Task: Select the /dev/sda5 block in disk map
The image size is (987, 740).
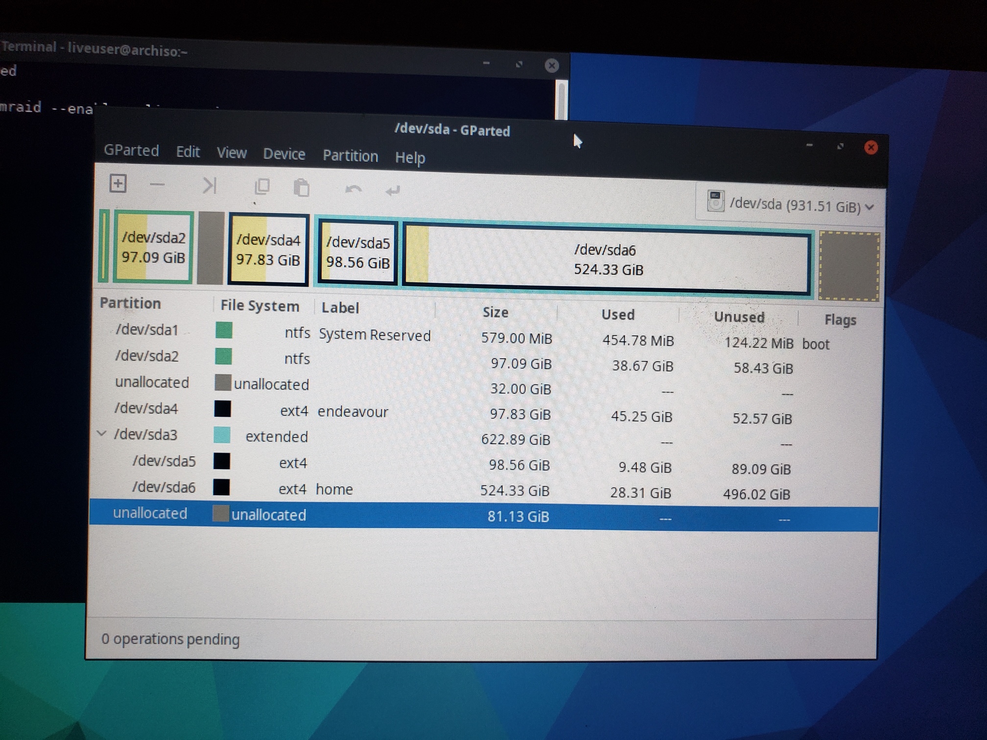Action: coord(357,253)
